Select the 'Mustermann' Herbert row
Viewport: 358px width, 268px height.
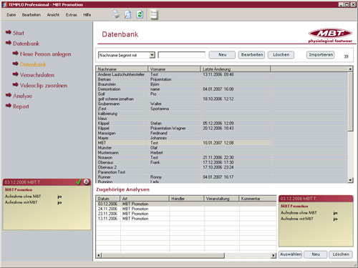[x=183, y=152]
